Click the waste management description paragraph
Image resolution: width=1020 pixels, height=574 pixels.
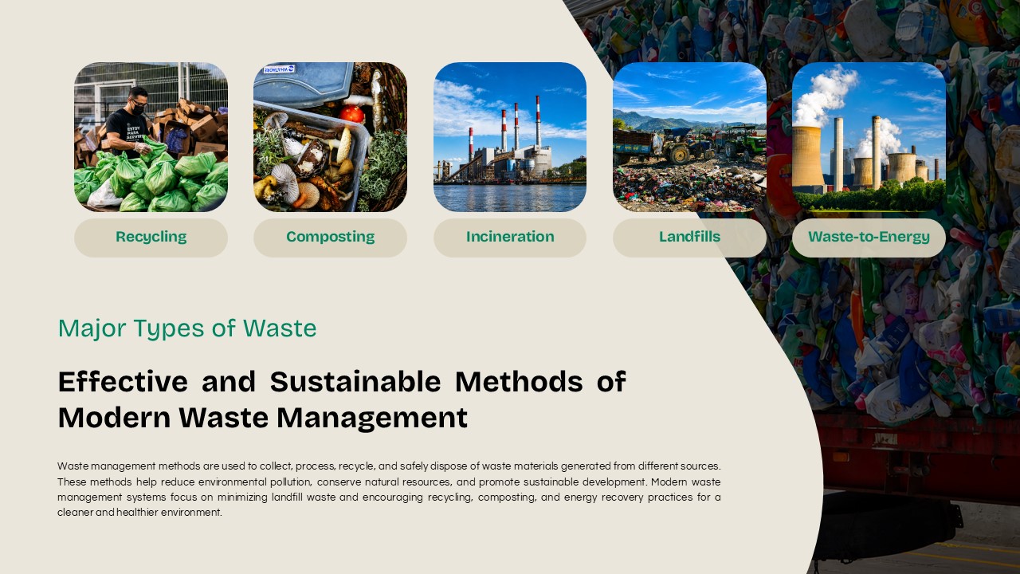389,489
